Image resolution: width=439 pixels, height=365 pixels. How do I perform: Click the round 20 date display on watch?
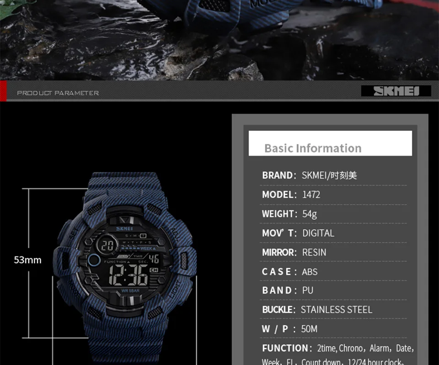(x=107, y=245)
